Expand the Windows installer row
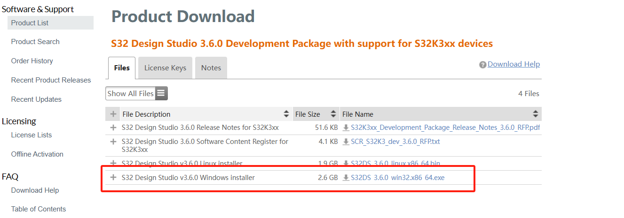This screenshot has width=624, height=218. tap(113, 178)
